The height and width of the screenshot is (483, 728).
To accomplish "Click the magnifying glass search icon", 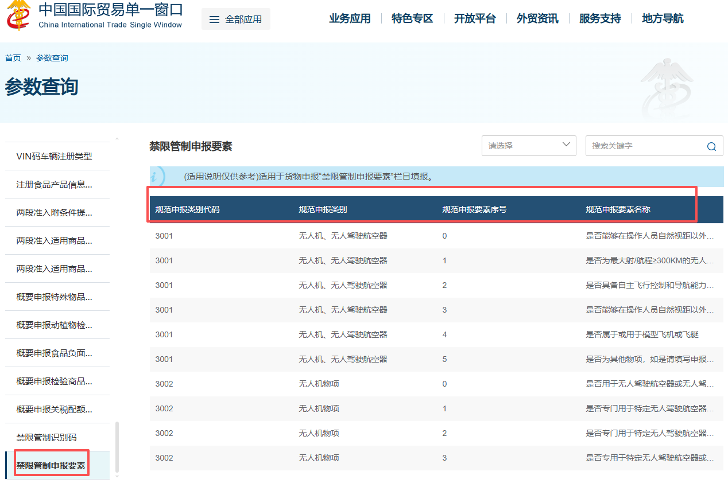I will point(711,145).
